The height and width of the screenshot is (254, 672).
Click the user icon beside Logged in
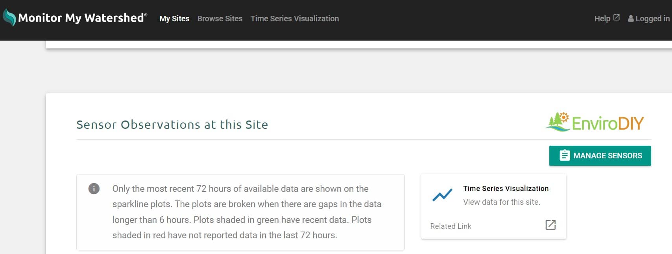click(631, 18)
